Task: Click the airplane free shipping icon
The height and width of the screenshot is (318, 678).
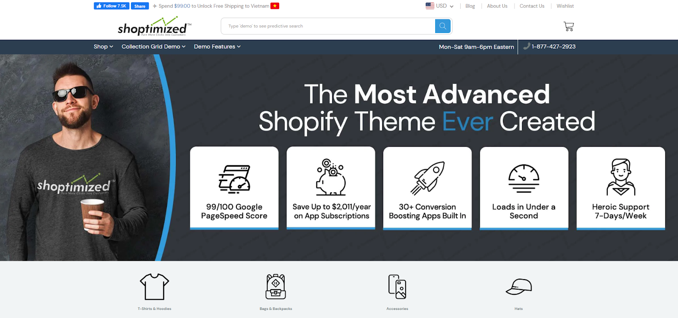Action: click(155, 6)
